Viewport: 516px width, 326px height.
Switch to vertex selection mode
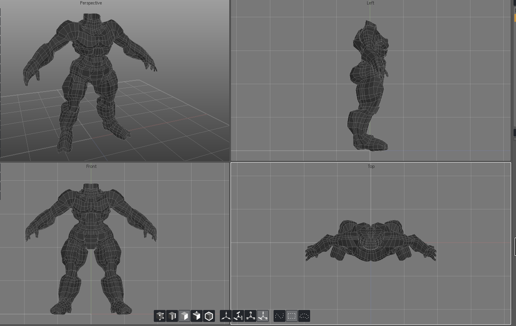[160, 316]
